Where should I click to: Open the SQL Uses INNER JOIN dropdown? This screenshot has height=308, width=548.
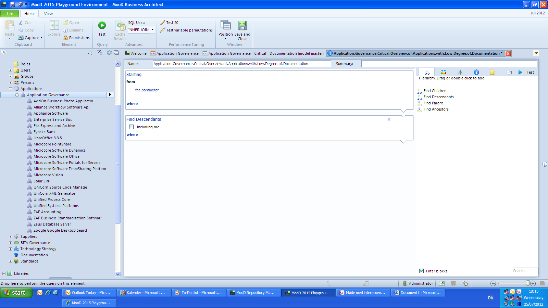pyautogui.click(x=152, y=30)
